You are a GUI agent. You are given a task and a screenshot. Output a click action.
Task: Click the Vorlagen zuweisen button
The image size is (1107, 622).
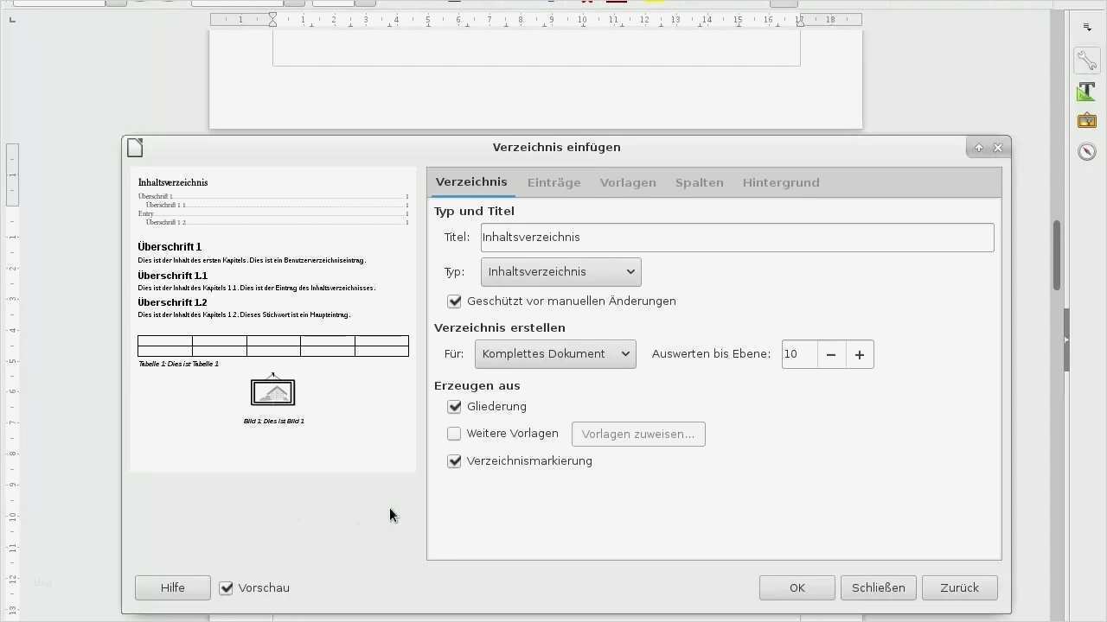pos(637,434)
